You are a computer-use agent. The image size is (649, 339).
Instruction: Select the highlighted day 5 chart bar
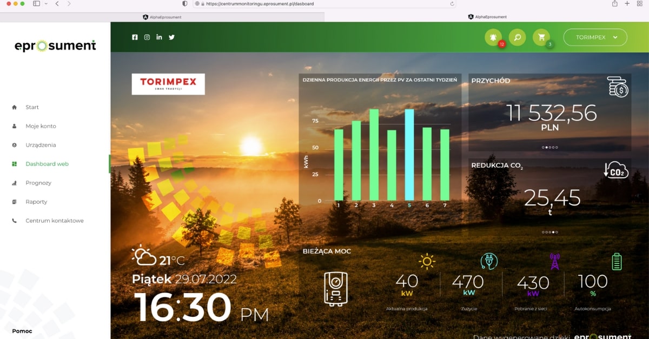tap(409, 155)
